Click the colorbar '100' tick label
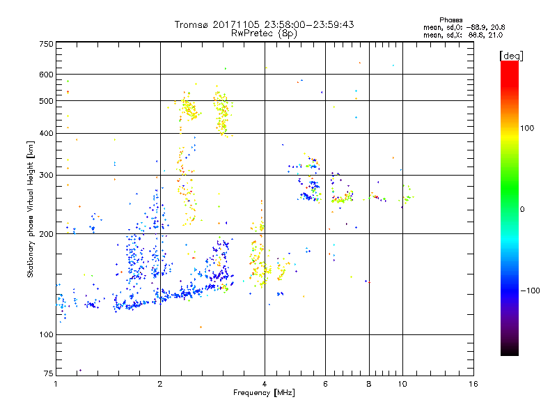557x418 pixels. point(527,128)
